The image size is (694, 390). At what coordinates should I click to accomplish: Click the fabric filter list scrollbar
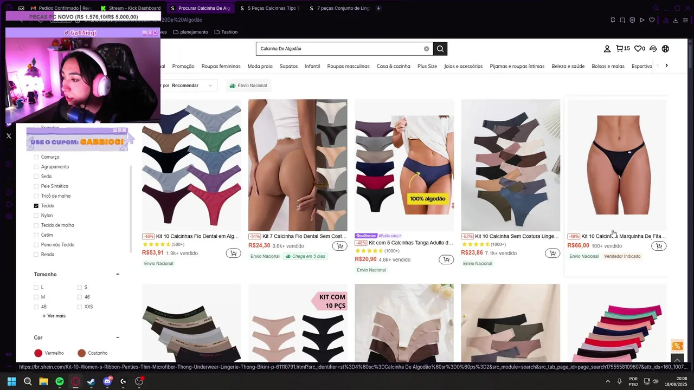(x=130, y=209)
